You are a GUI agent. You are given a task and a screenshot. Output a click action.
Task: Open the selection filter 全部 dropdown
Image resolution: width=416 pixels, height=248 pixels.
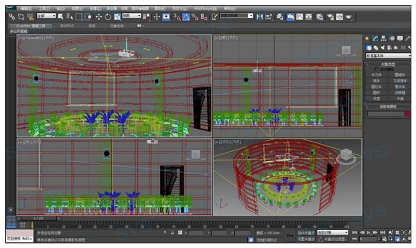click(x=46, y=16)
